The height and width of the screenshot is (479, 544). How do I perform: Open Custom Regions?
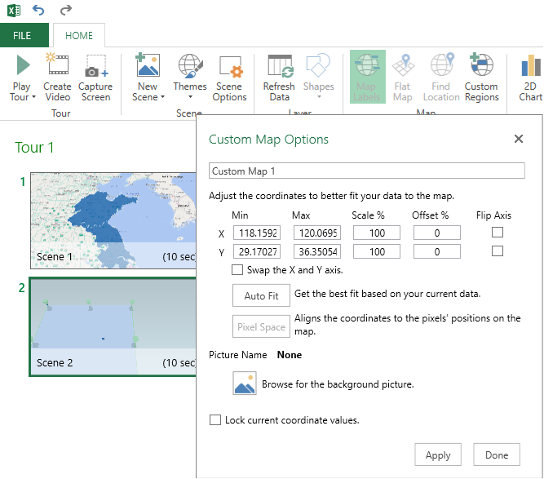pyautogui.click(x=482, y=78)
